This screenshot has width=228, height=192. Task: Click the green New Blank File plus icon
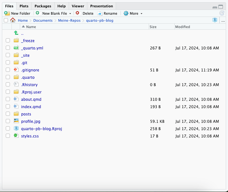[37, 13]
